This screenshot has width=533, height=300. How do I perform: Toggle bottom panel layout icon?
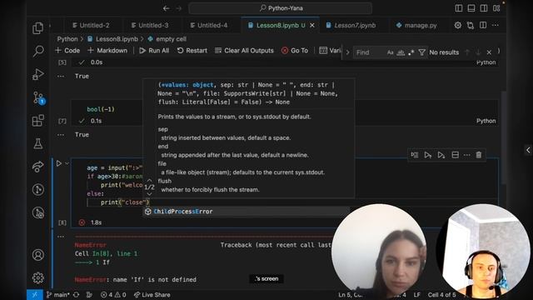tap(471, 8)
